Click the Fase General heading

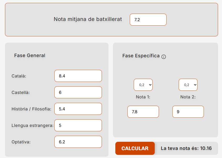[x=30, y=55]
